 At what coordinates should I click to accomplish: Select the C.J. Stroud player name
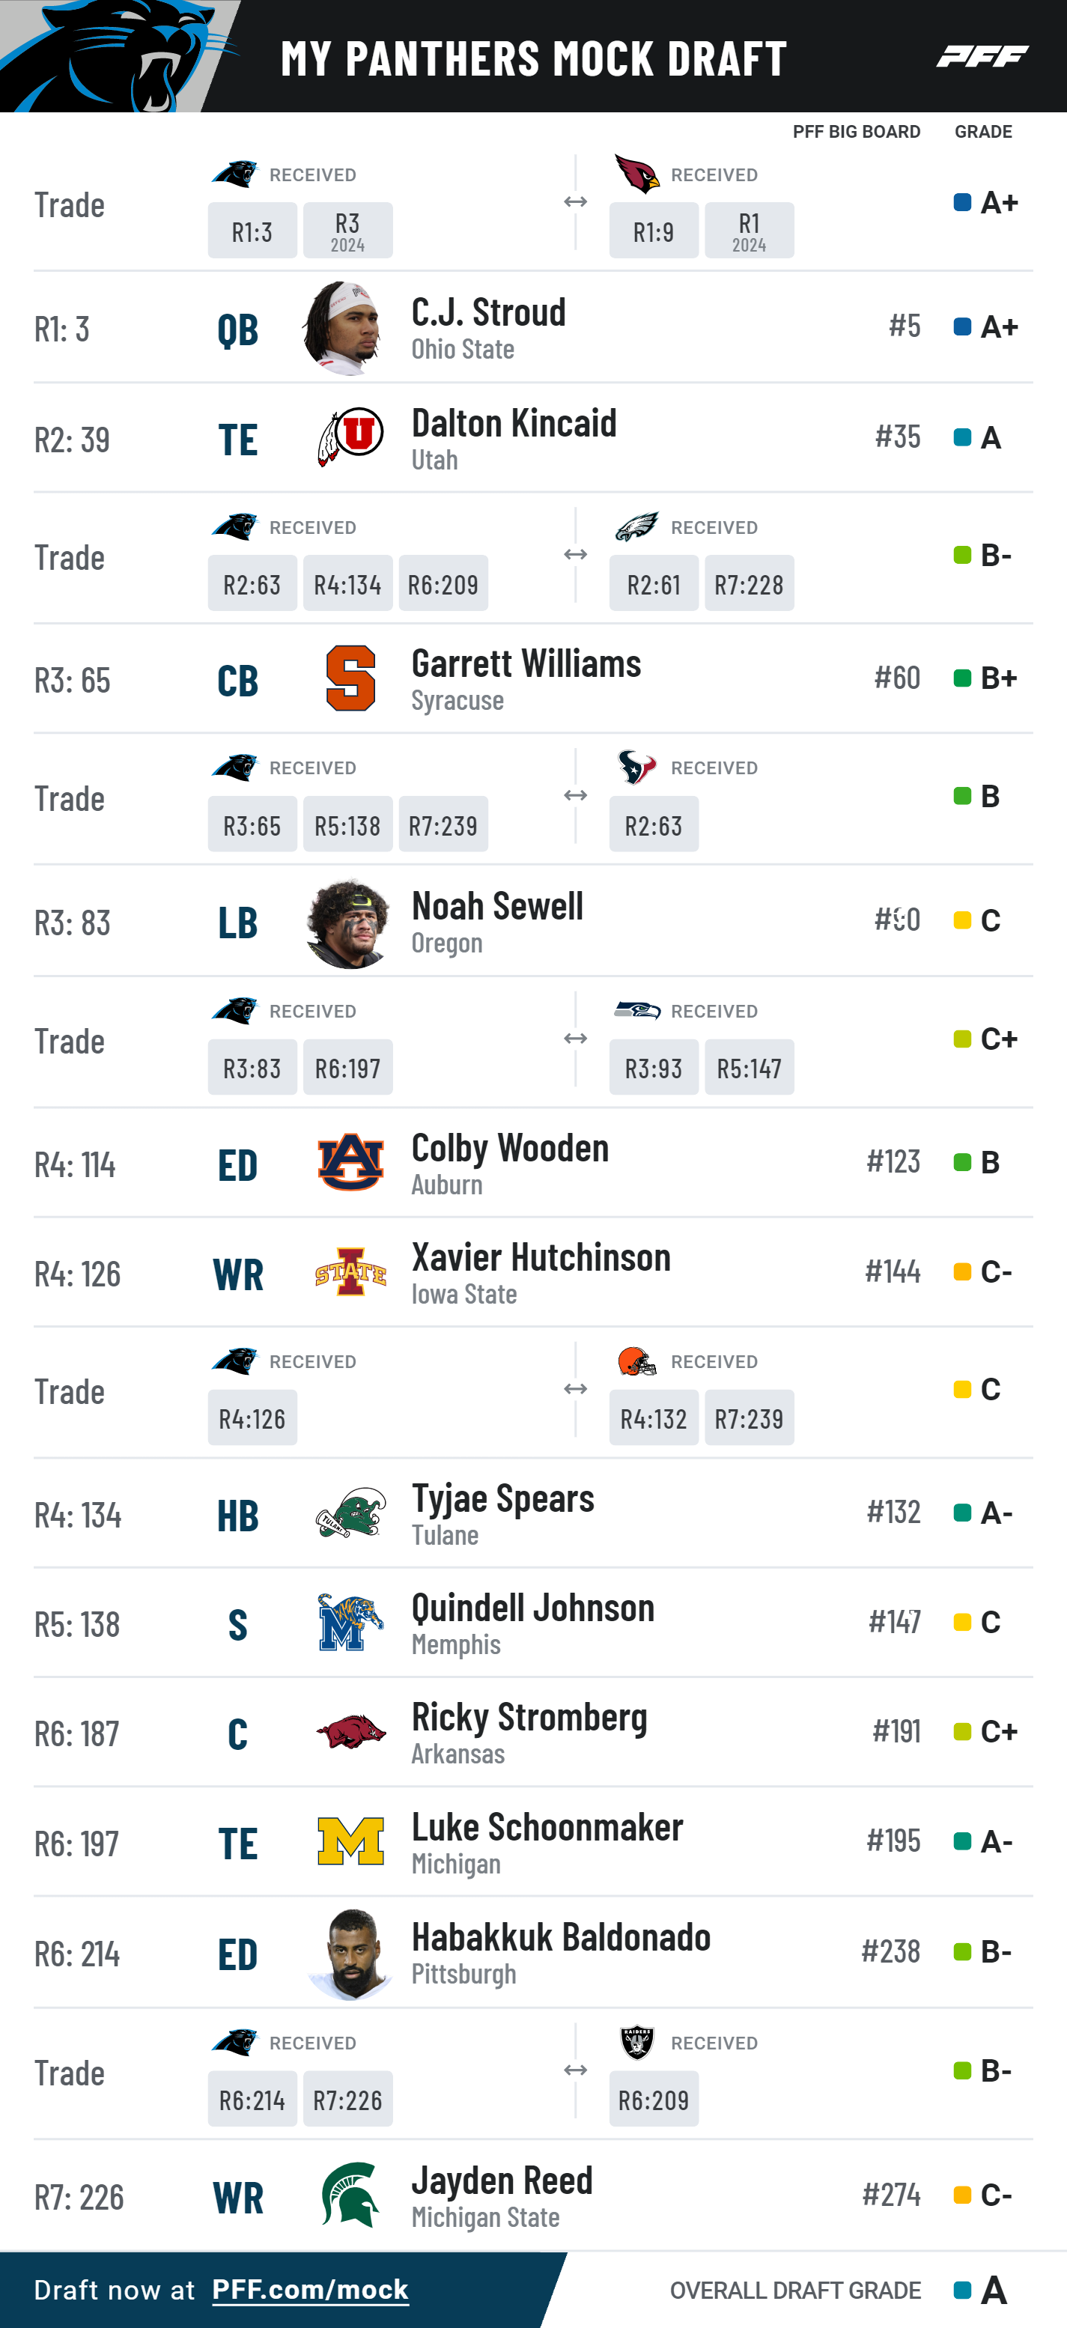[x=489, y=311]
